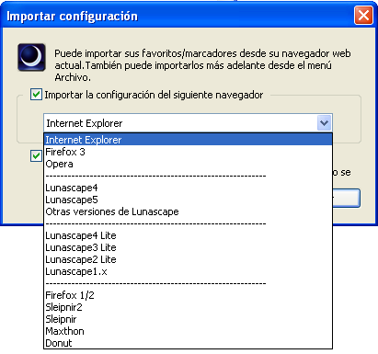Choose Firefox 1/2 from the list
Viewport: 378px width, 354px height.
click(x=188, y=295)
